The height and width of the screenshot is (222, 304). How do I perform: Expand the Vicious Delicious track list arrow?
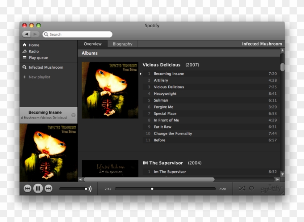pyautogui.click(x=141, y=73)
